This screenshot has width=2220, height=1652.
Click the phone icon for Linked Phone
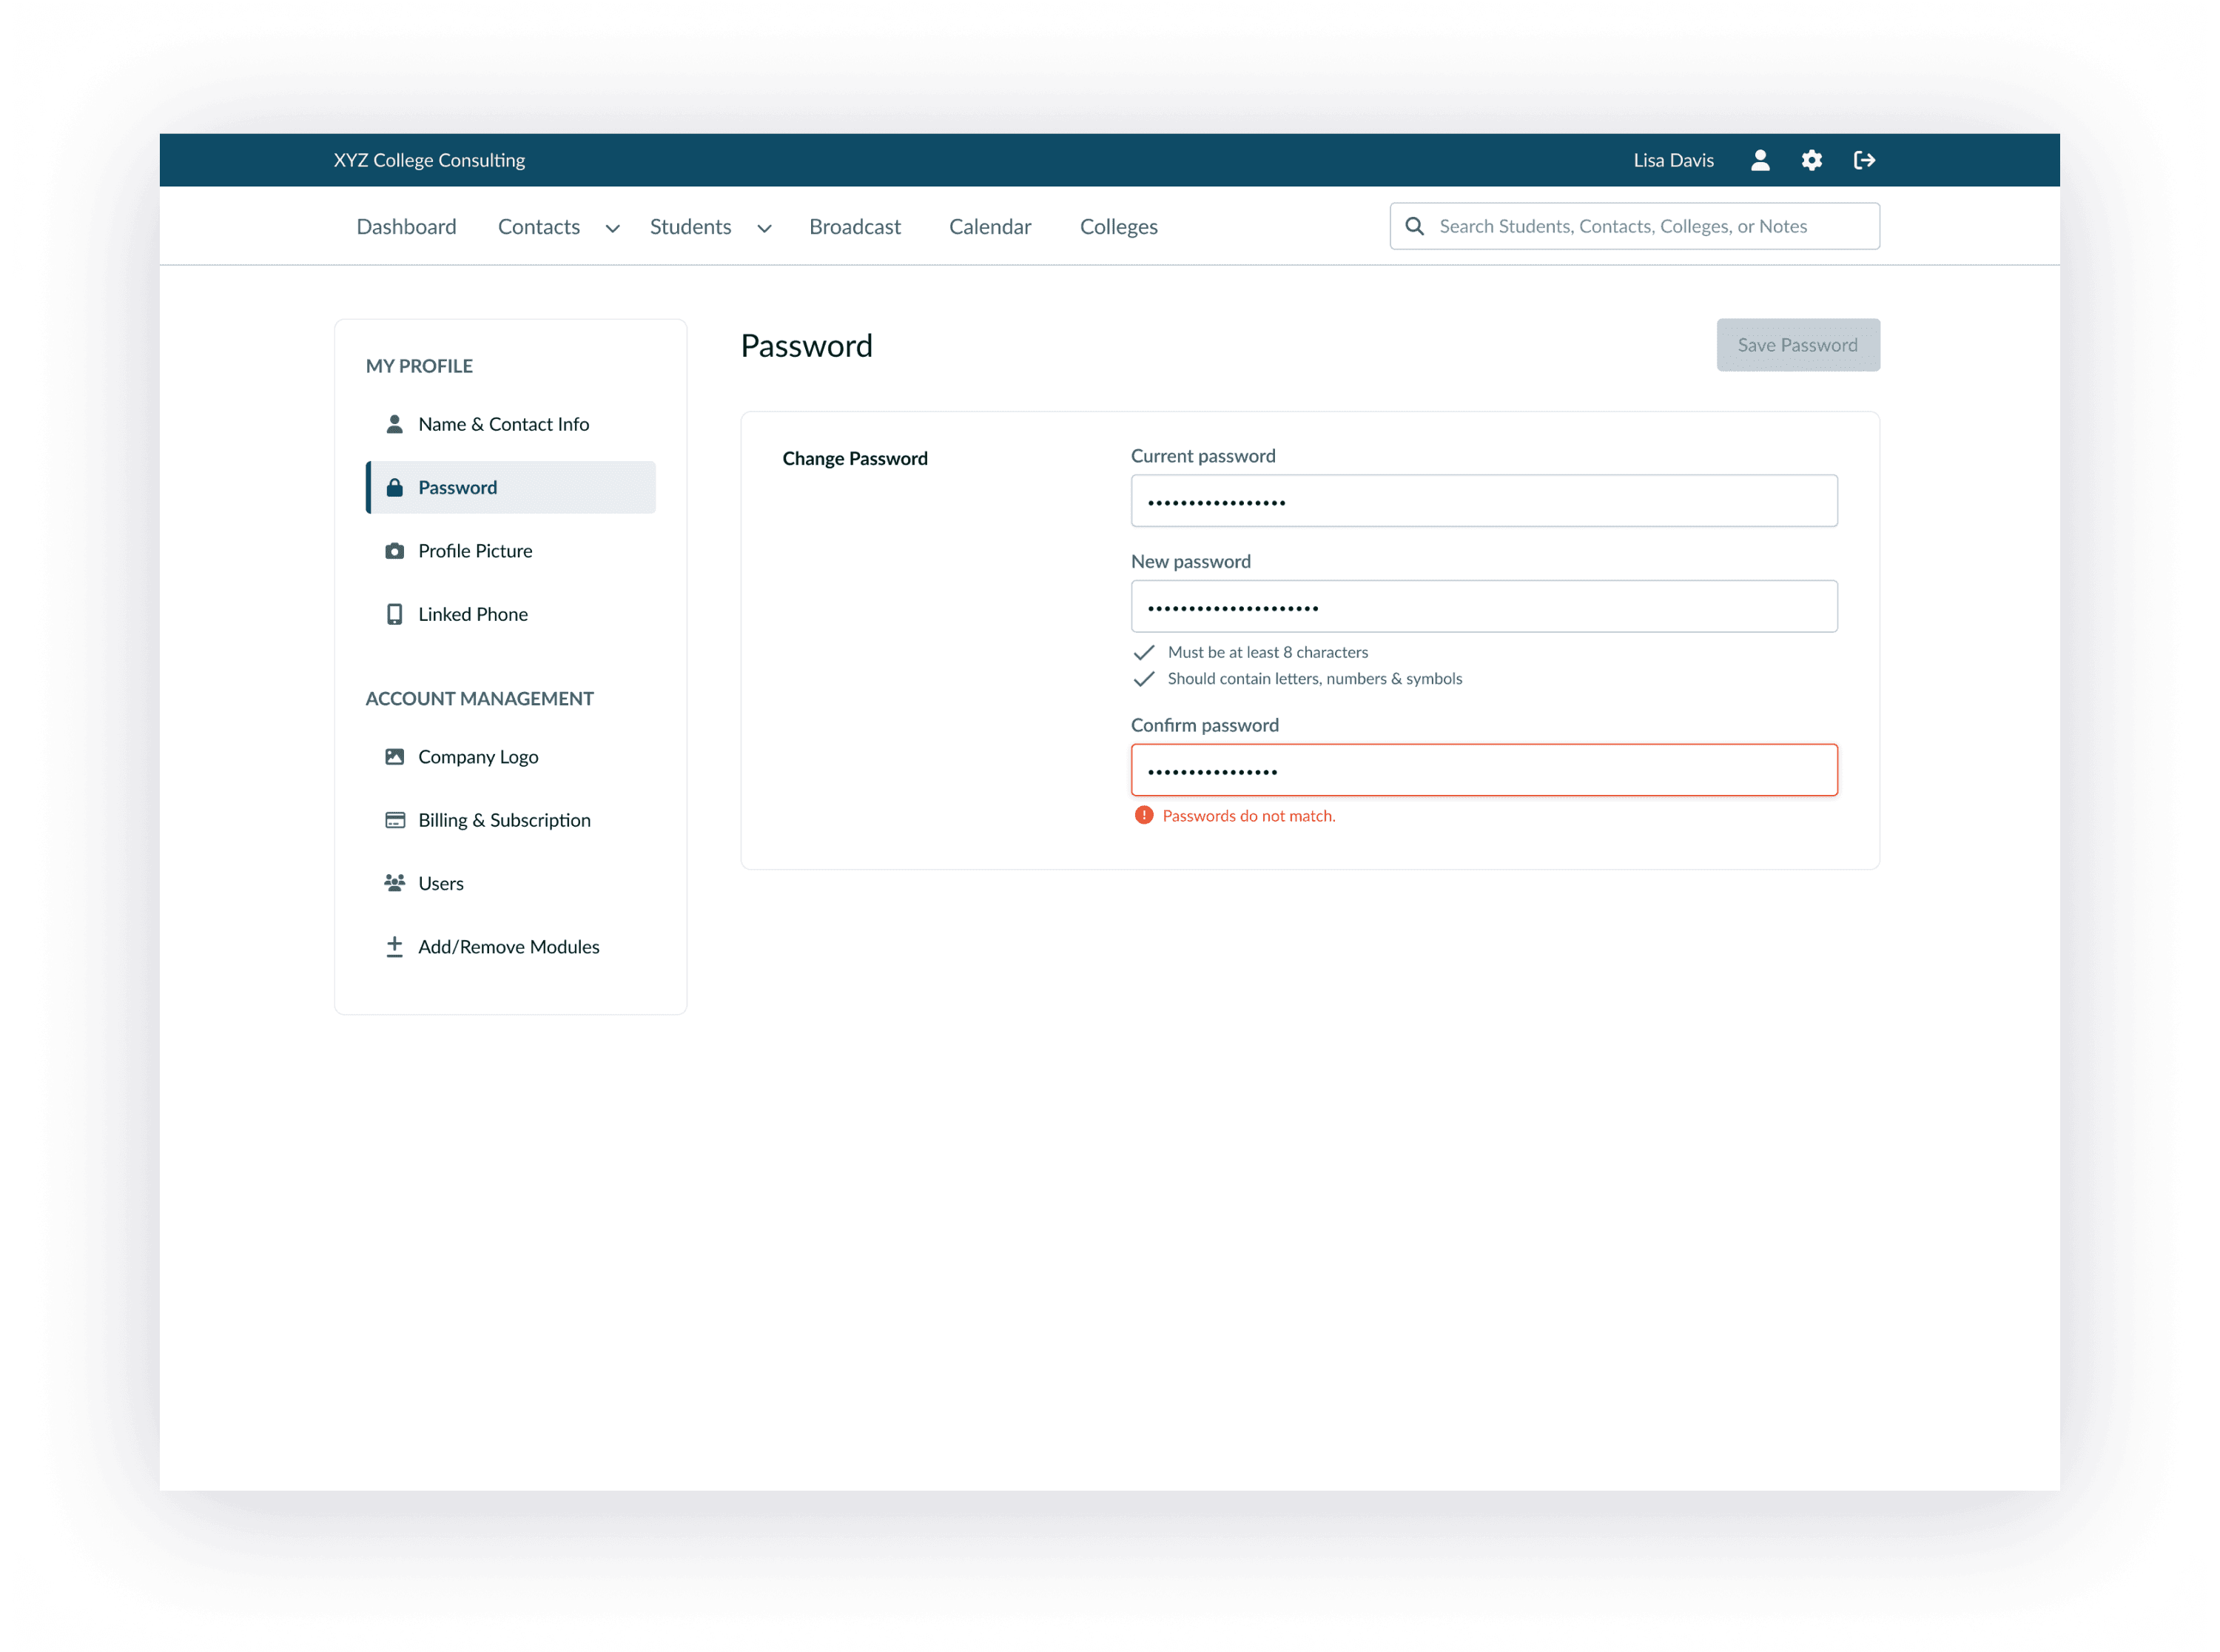[395, 614]
